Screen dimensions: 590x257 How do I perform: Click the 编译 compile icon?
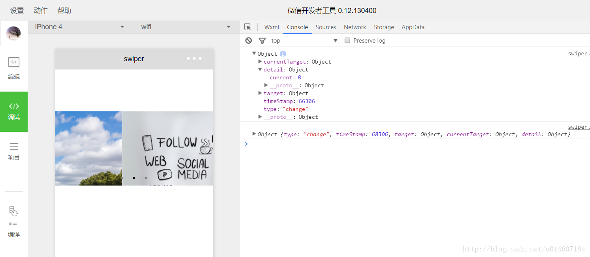point(13,223)
